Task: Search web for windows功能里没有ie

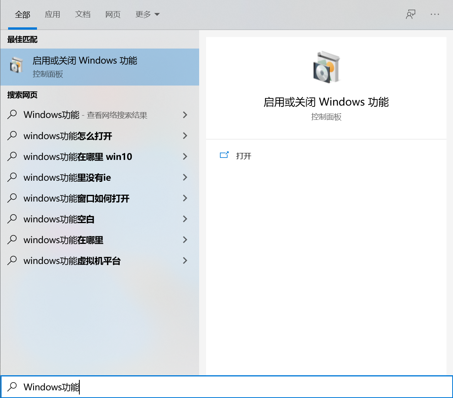Action: (100, 177)
